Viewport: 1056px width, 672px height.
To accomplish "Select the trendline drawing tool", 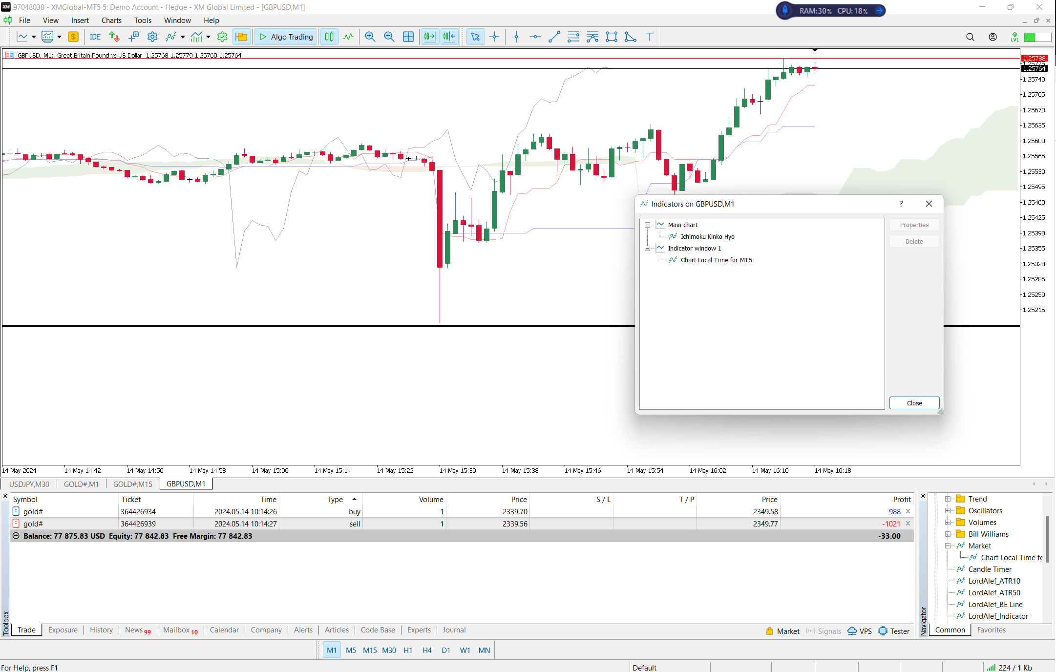I will pos(554,37).
